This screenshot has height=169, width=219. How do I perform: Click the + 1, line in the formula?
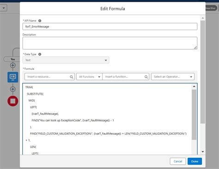tap(28, 140)
